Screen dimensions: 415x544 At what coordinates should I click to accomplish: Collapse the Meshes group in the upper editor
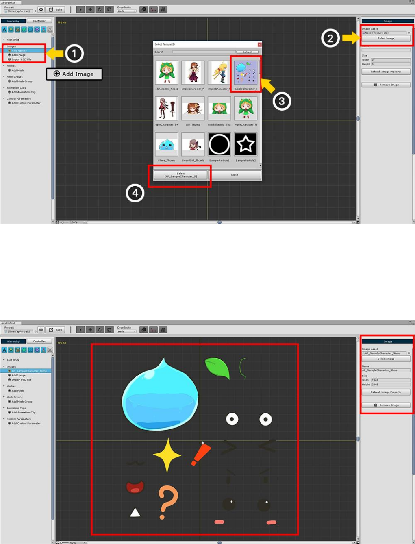(x=4, y=66)
